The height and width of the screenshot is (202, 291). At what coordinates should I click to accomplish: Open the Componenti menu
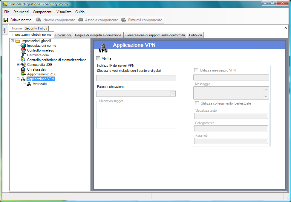tap(42, 12)
